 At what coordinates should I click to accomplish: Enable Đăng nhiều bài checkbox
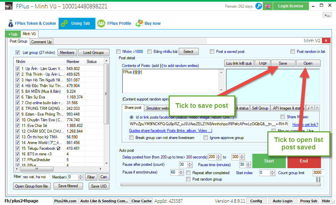149,52
